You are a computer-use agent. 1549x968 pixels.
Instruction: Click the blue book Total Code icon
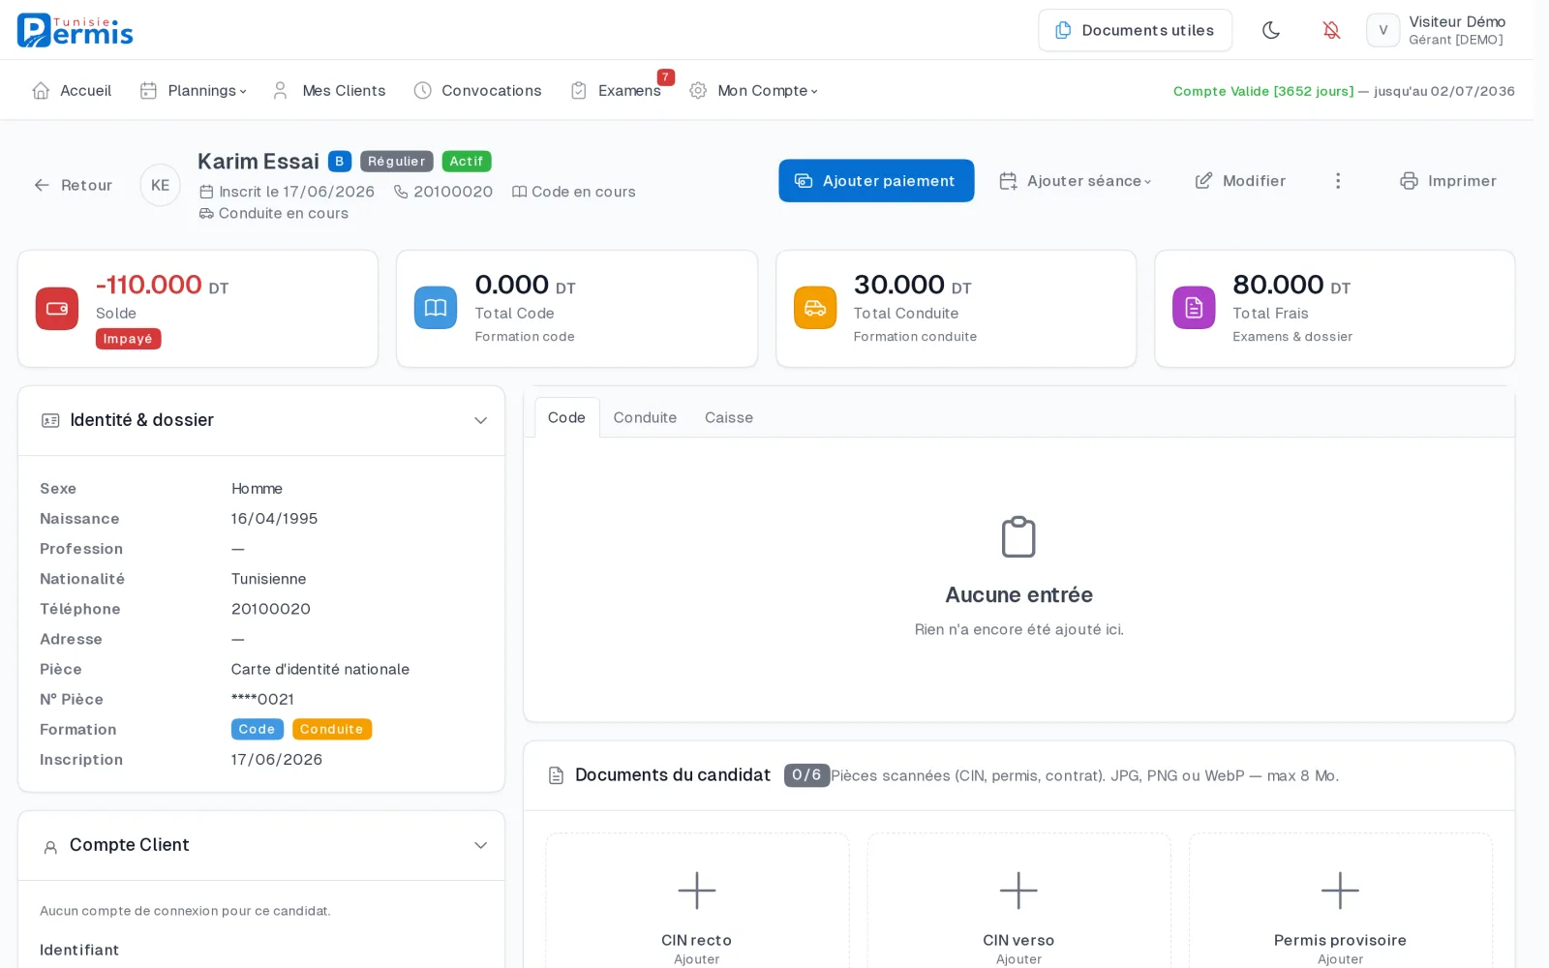click(x=436, y=308)
